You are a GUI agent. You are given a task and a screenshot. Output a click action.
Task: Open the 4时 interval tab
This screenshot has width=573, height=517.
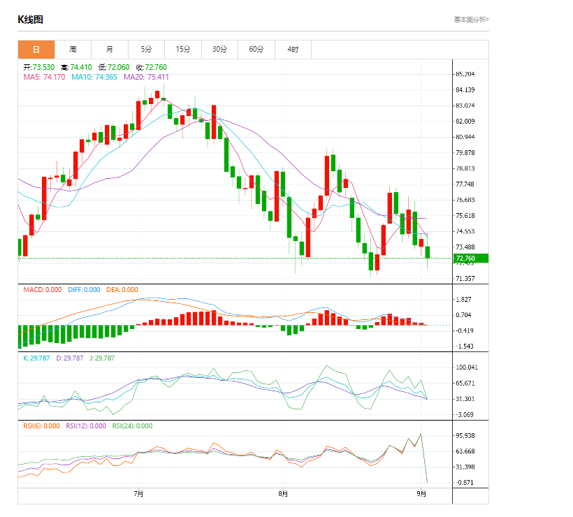293,50
